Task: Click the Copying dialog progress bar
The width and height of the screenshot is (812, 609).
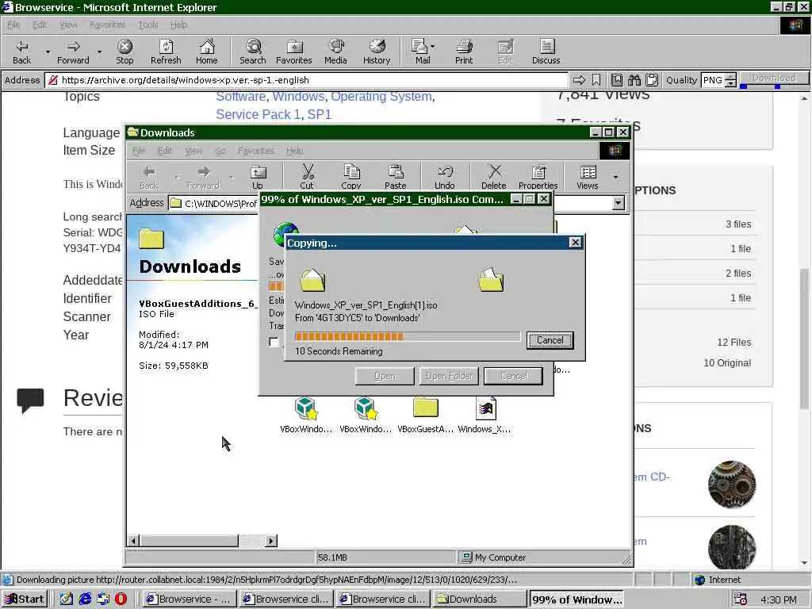Action: point(408,336)
